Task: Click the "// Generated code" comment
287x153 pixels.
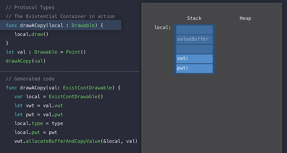Action: [30, 79]
